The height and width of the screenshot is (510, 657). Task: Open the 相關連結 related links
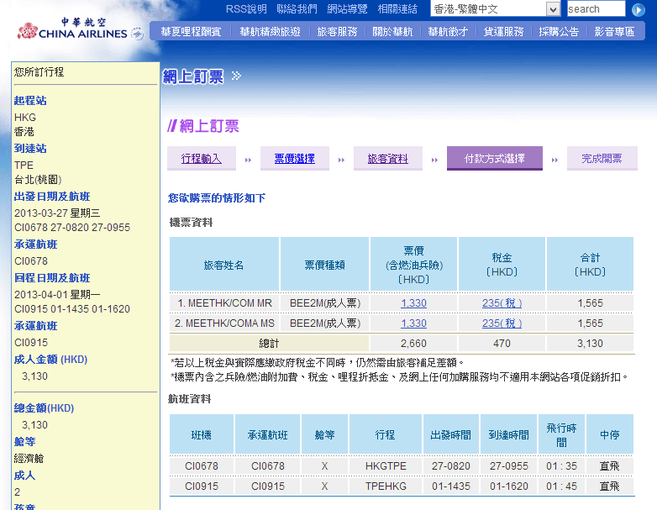(397, 9)
